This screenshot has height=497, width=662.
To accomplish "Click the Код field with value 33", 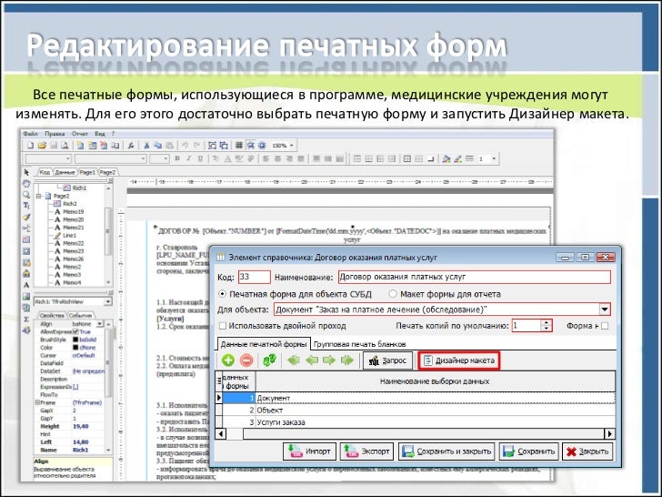I will pos(255,277).
